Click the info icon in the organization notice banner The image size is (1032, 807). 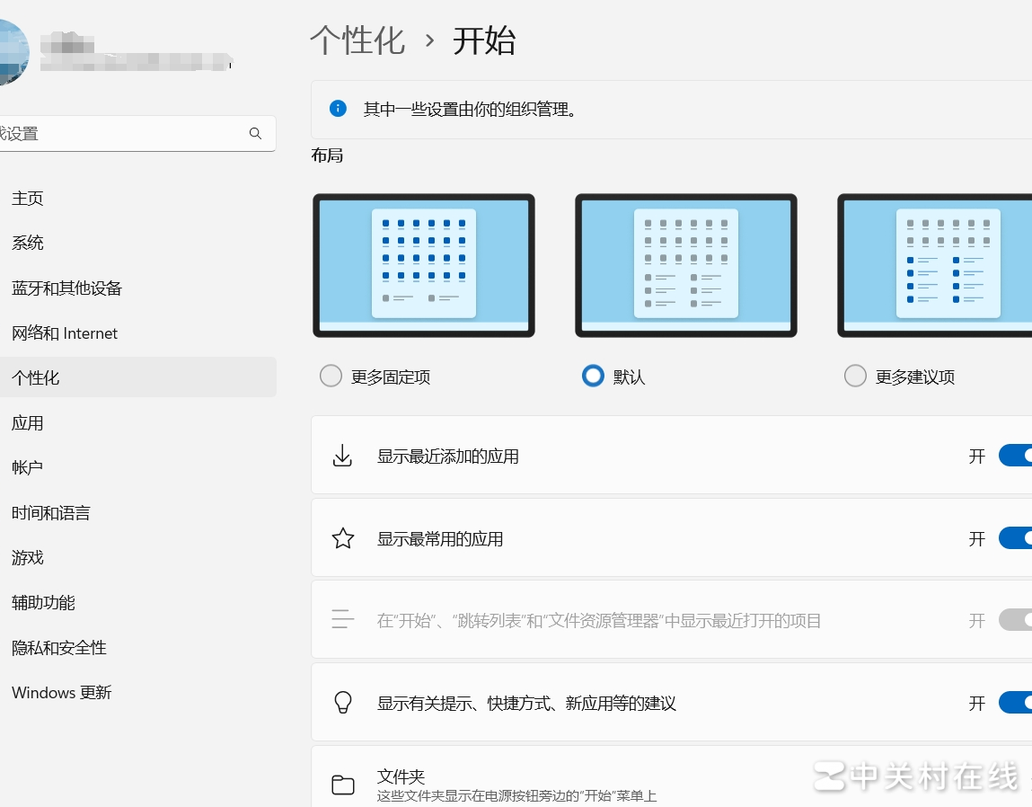click(338, 108)
